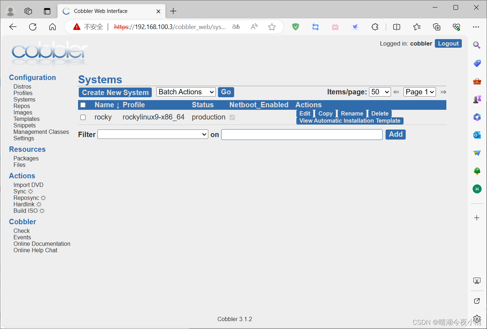
Task: Change the Items/page dropdown set to 50
Action: [x=380, y=92]
